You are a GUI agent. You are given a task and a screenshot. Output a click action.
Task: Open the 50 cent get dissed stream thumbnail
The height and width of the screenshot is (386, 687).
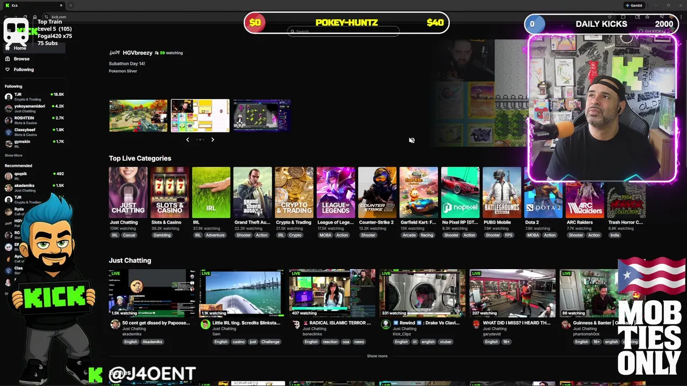click(x=152, y=293)
